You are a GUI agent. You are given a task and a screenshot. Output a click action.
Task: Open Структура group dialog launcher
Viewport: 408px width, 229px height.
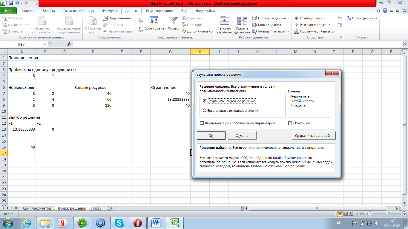pos(341,37)
